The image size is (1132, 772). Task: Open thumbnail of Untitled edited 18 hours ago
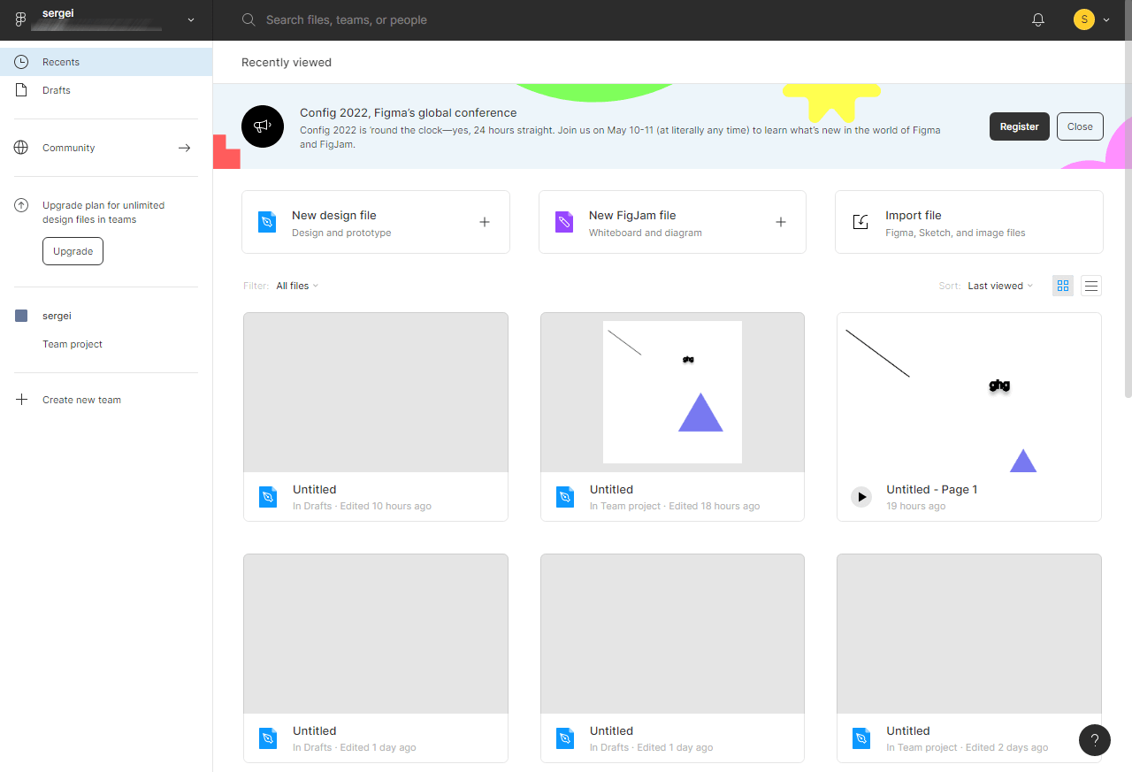pyautogui.click(x=672, y=392)
